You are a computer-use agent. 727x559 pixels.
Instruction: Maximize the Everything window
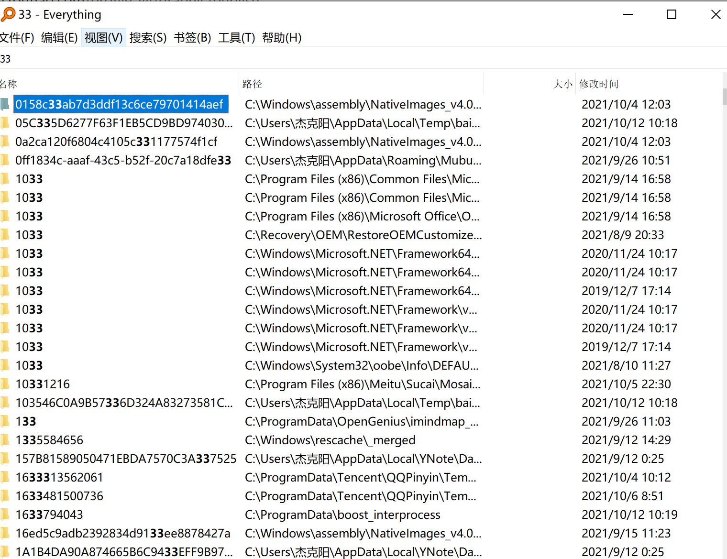[672, 14]
